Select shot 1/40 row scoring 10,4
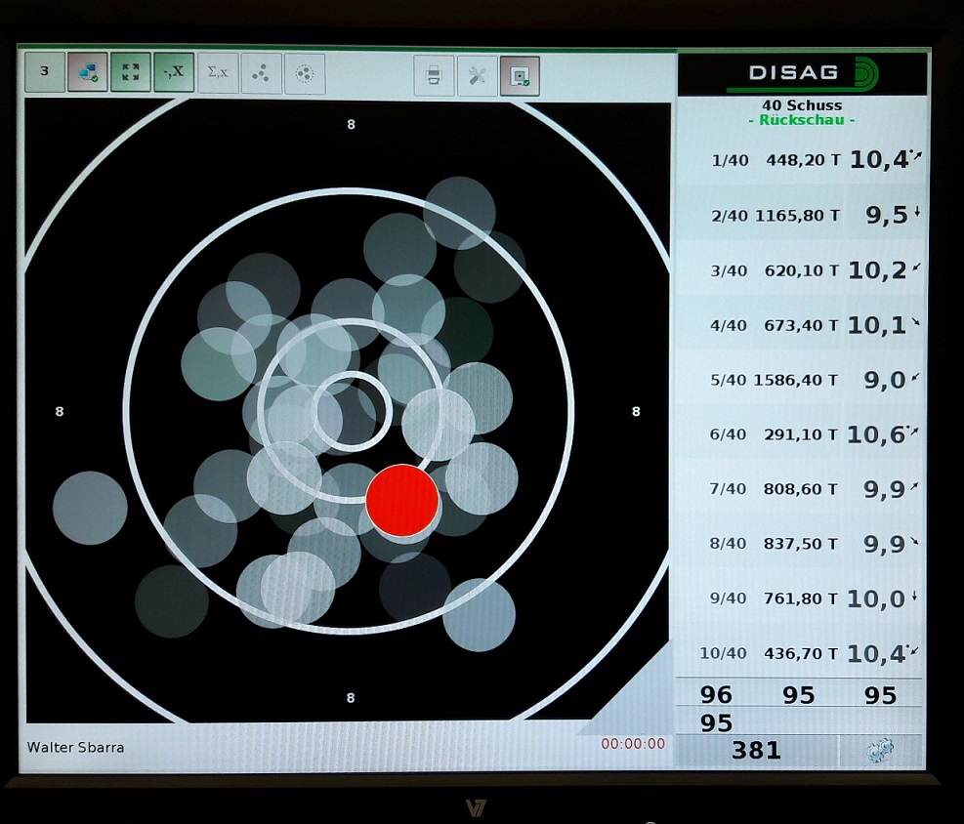This screenshot has height=824, width=964. tap(801, 160)
